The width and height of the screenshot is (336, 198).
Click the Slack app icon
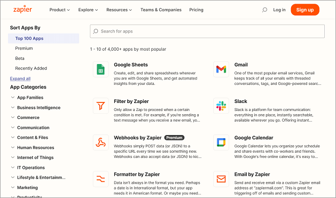(221, 106)
